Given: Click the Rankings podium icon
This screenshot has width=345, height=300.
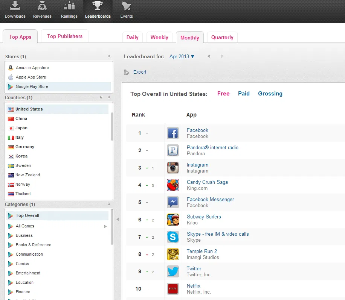Looking at the screenshot, I should pyautogui.click(x=69, y=6).
